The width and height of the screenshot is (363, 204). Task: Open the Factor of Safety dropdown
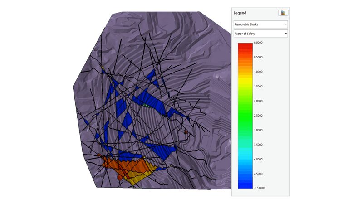coord(260,34)
